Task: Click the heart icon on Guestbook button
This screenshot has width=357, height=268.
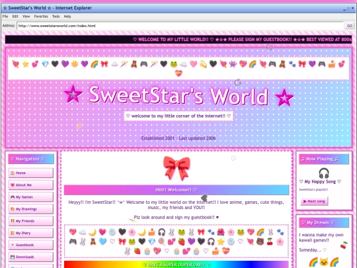Action: [x=13, y=245]
